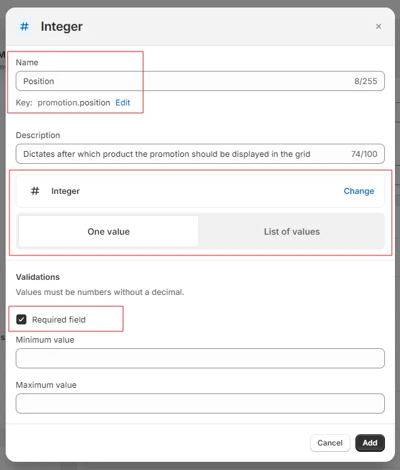Click the Required field label text
The height and width of the screenshot is (470, 400).
[x=59, y=319]
